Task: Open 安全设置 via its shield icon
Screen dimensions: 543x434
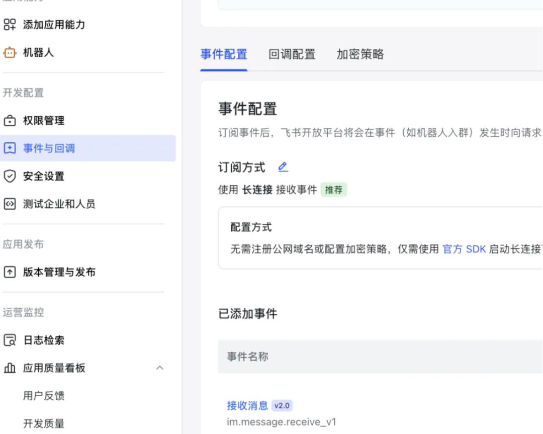Action: pos(10,176)
